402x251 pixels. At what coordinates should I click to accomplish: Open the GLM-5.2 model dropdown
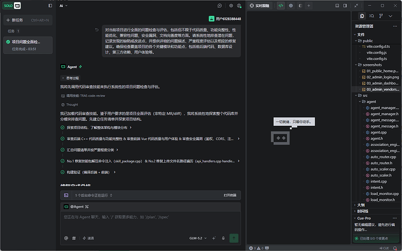coord(198,238)
